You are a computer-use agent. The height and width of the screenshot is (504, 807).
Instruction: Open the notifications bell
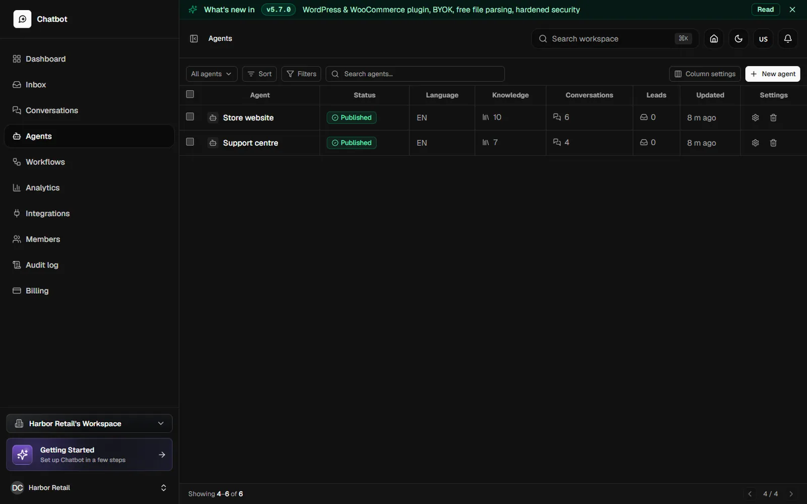click(x=788, y=39)
